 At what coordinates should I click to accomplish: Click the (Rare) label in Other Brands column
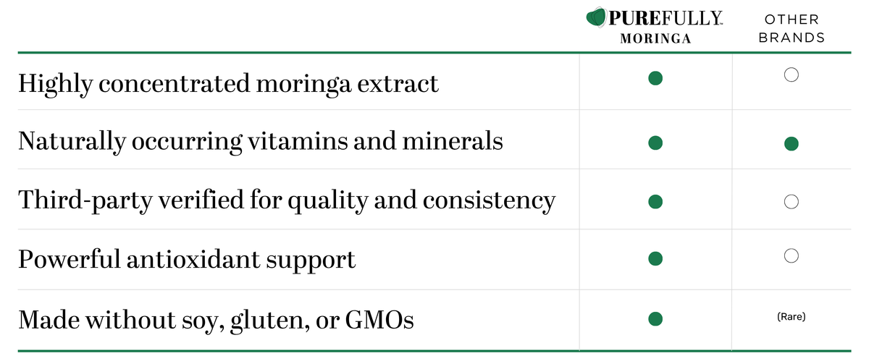(792, 316)
